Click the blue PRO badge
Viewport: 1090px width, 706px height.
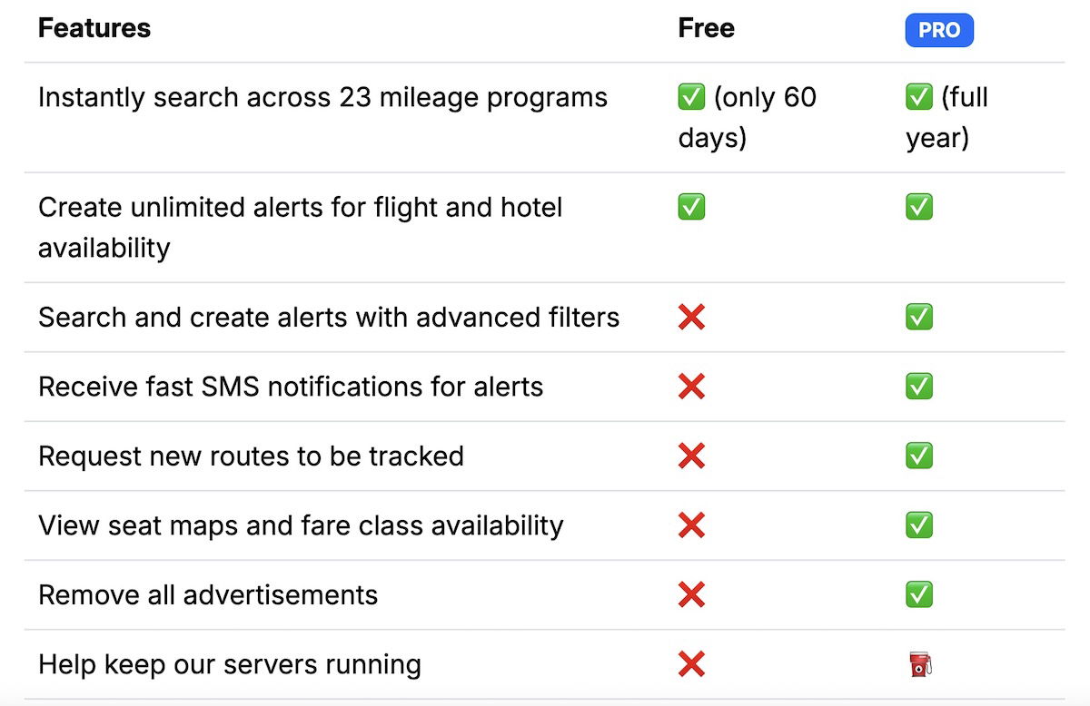[938, 31]
